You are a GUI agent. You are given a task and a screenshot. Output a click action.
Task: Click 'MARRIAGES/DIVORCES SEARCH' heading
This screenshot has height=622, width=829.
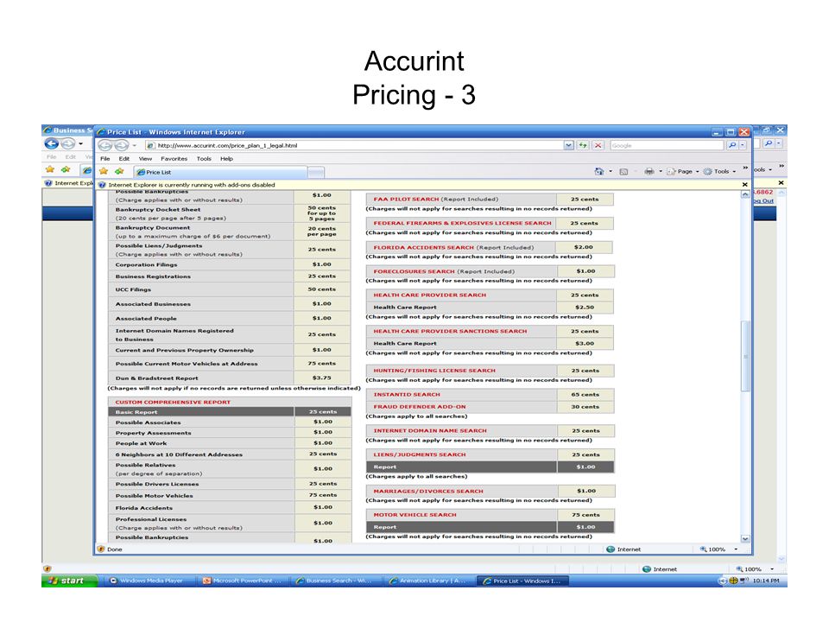tap(428, 492)
